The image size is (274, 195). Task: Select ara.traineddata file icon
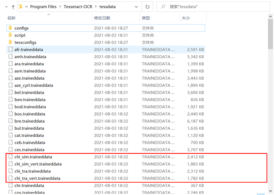point(11,64)
